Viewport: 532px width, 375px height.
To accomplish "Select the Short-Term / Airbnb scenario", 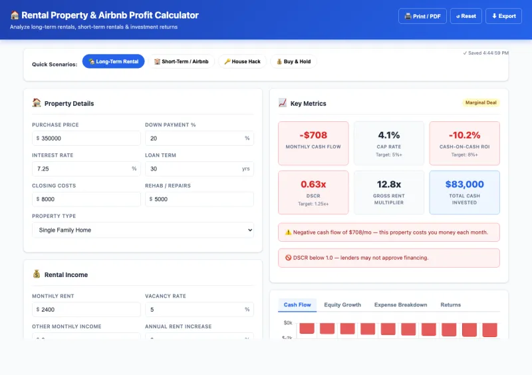I will coord(182,61).
